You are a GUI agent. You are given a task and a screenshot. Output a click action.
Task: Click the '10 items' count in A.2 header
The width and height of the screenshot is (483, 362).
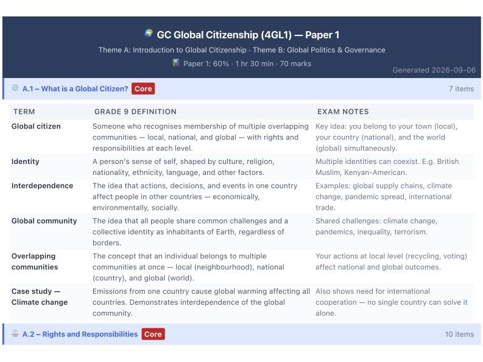tap(459, 335)
